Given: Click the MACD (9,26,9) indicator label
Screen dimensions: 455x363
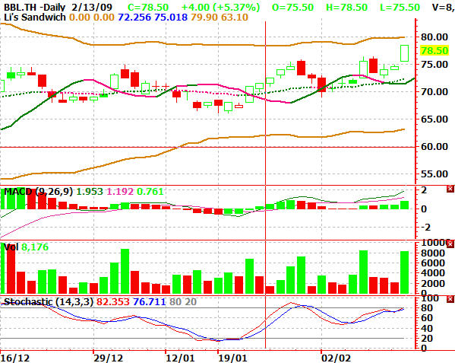Looking at the screenshot, I should pos(39,192).
